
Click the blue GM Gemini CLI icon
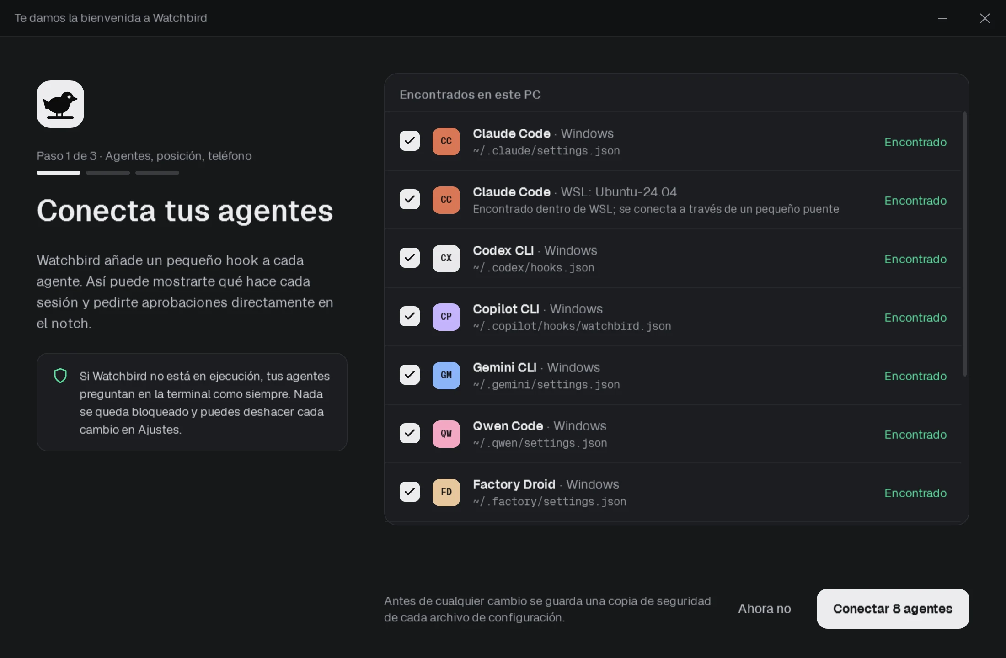446,375
